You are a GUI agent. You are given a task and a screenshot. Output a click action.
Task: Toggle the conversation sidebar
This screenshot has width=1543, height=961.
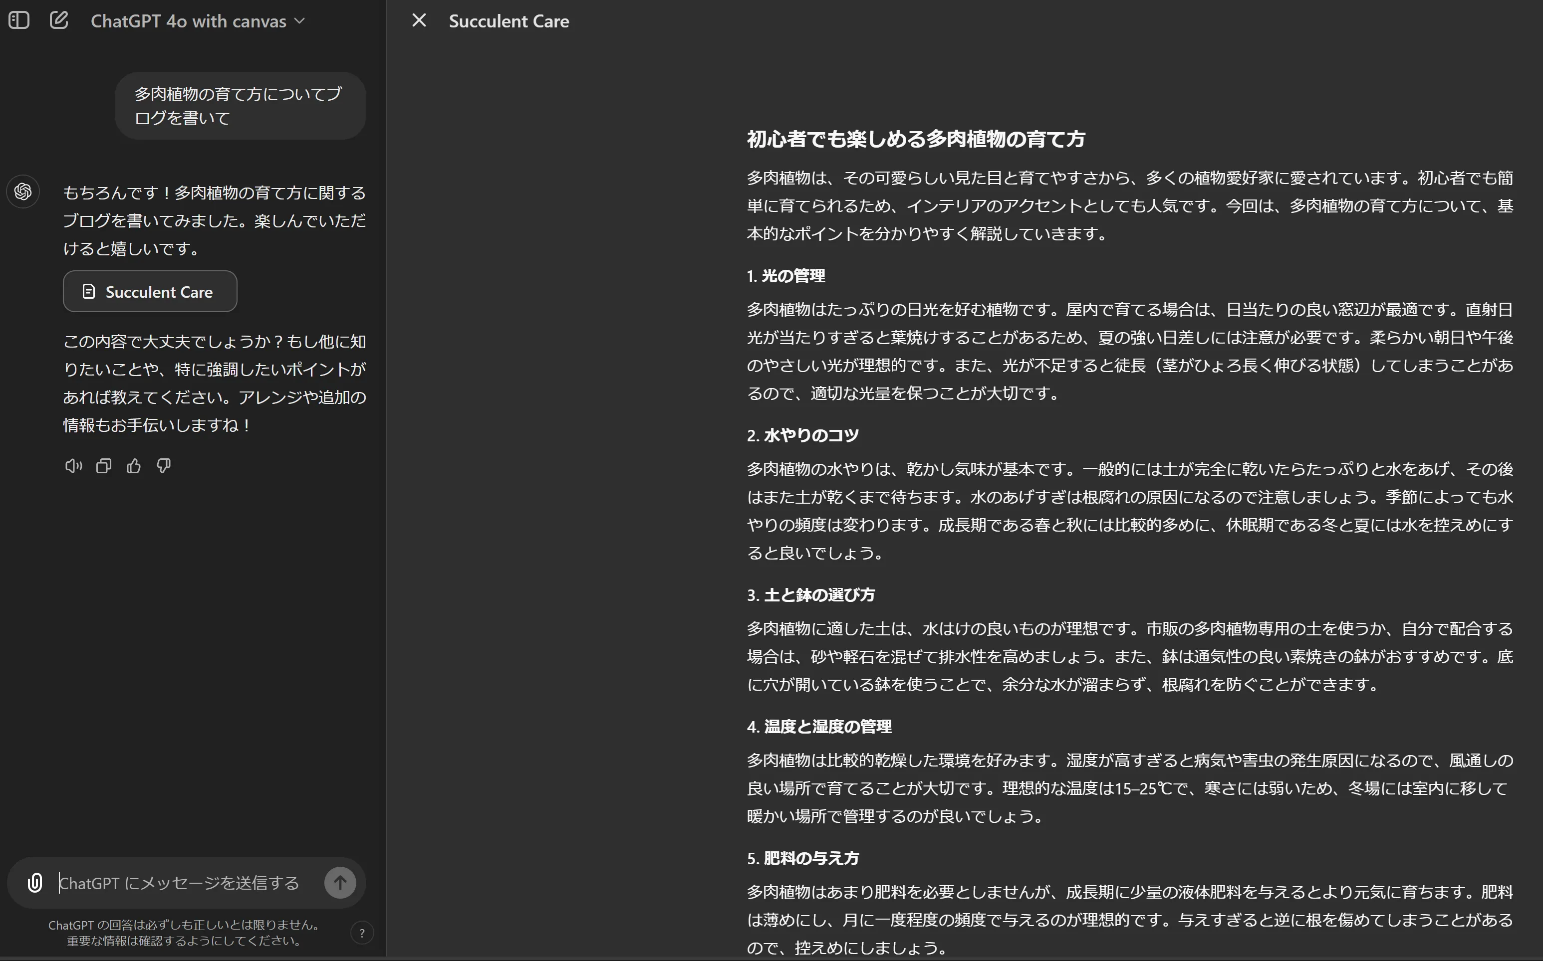point(18,20)
